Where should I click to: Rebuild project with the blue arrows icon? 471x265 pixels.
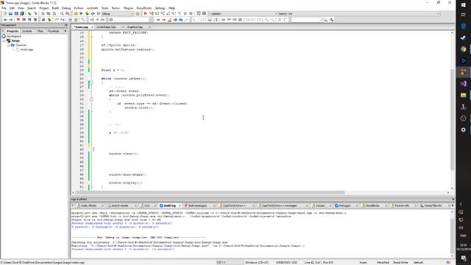93,13
